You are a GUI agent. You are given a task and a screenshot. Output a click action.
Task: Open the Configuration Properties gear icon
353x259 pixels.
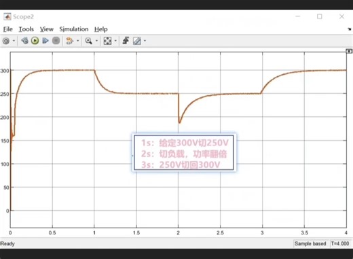click(6, 41)
